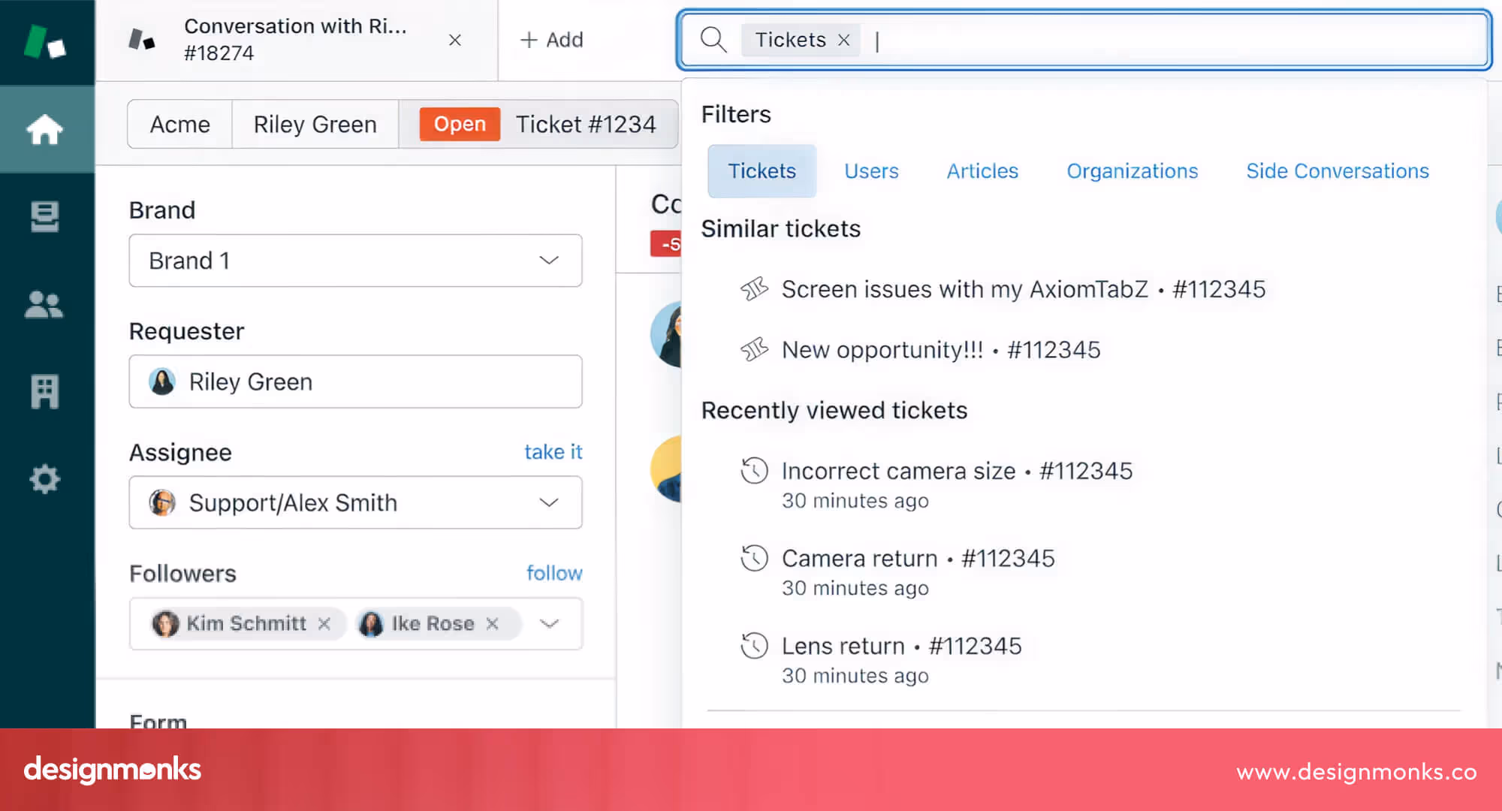Click the search magnifier icon
Image resolution: width=1502 pixels, height=811 pixels.
pyautogui.click(x=713, y=40)
